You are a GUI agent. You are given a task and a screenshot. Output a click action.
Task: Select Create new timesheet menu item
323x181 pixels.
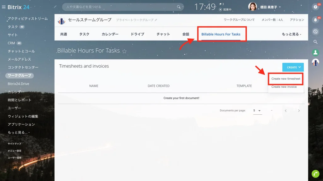(x=286, y=79)
